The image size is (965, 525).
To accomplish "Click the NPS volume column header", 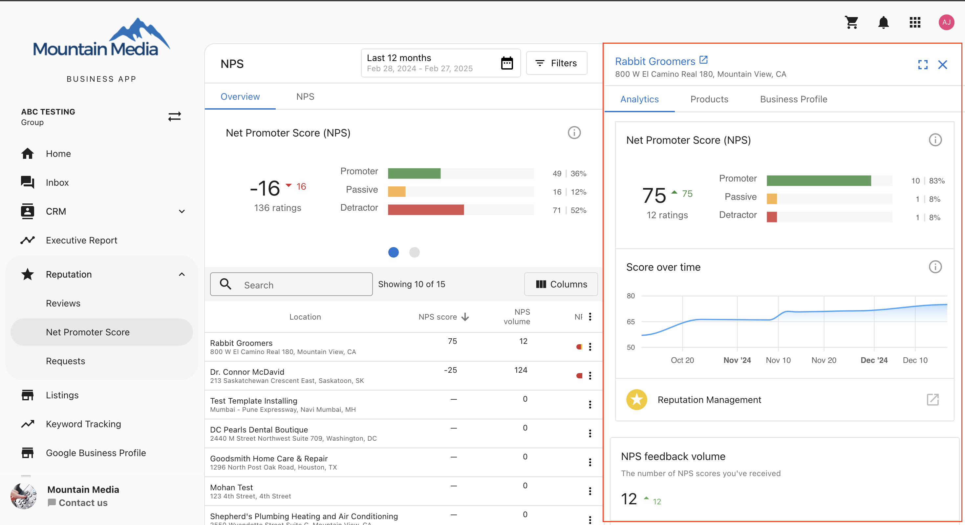I will [x=517, y=317].
